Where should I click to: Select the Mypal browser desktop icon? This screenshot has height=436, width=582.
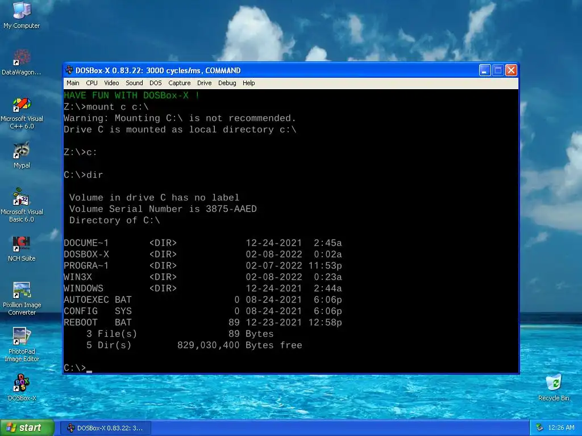point(22,155)
